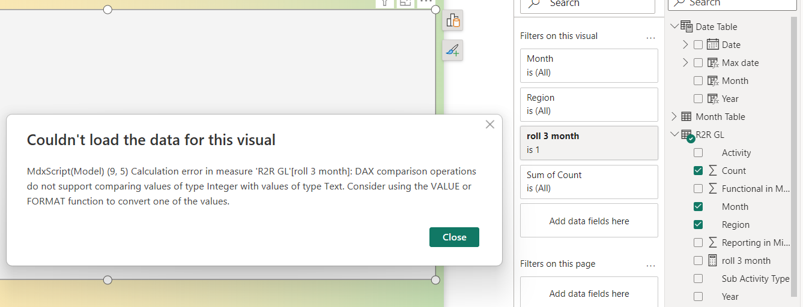Select the Month Table label

tap(720, 117)
